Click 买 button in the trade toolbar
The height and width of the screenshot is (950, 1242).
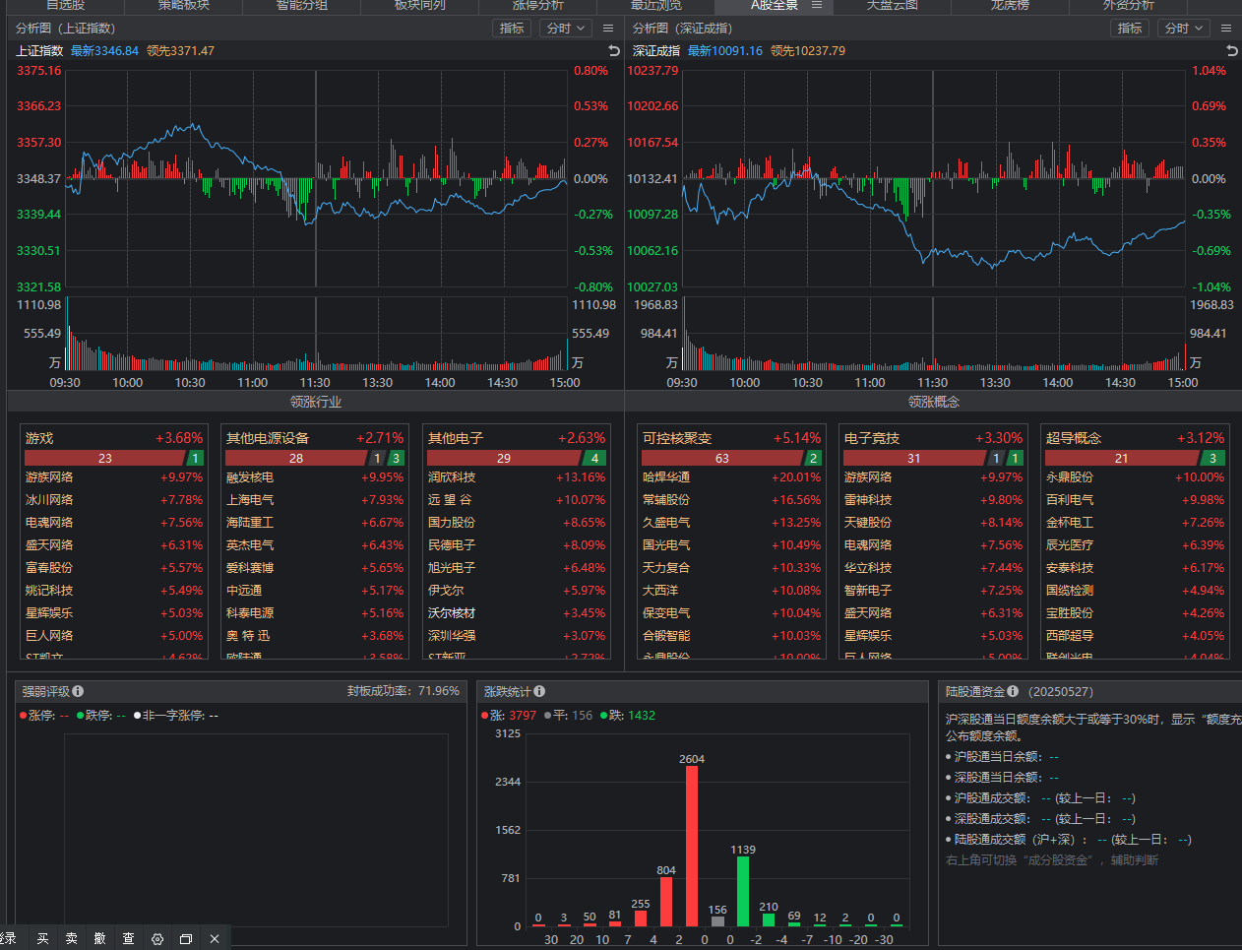pos(42,939)
